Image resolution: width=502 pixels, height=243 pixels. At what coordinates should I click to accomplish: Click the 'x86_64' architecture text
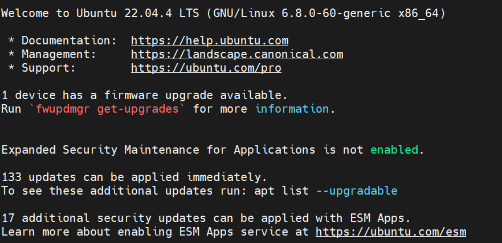coord(418,14)
